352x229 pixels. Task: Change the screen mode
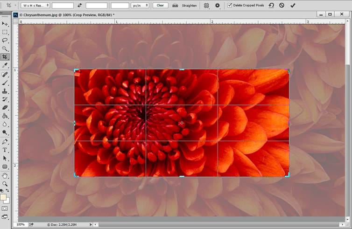coord(5,217)
